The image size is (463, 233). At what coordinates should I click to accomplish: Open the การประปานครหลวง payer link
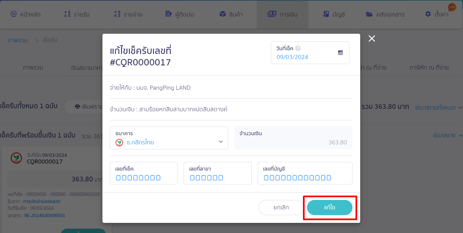pyautogui.click(x=42, y=201)
